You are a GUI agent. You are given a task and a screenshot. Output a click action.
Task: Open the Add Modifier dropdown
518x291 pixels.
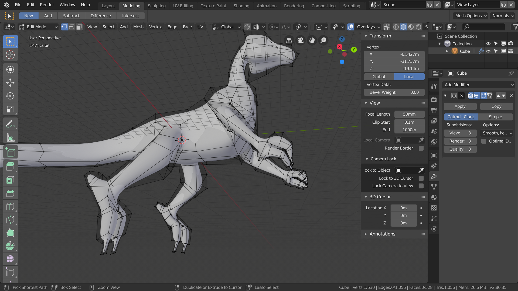[478, 85]
